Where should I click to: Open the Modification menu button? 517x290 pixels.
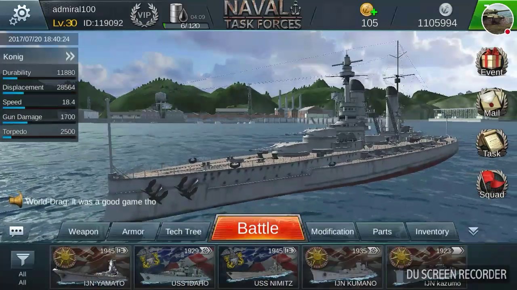pyautogui.click(x=332, y=232)
